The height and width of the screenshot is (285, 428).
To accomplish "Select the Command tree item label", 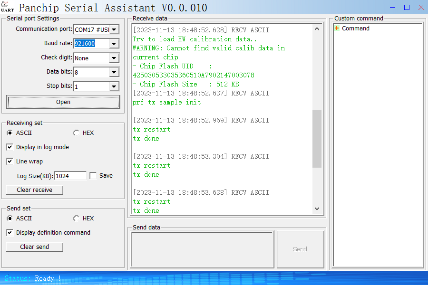I will 355,28.
